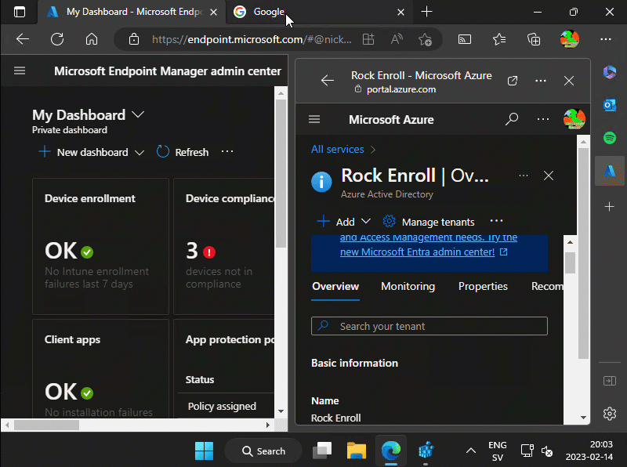Switch to the Monitoring tab
The width and height of the screenshot is (627, 467).
[x=408, y=287]
